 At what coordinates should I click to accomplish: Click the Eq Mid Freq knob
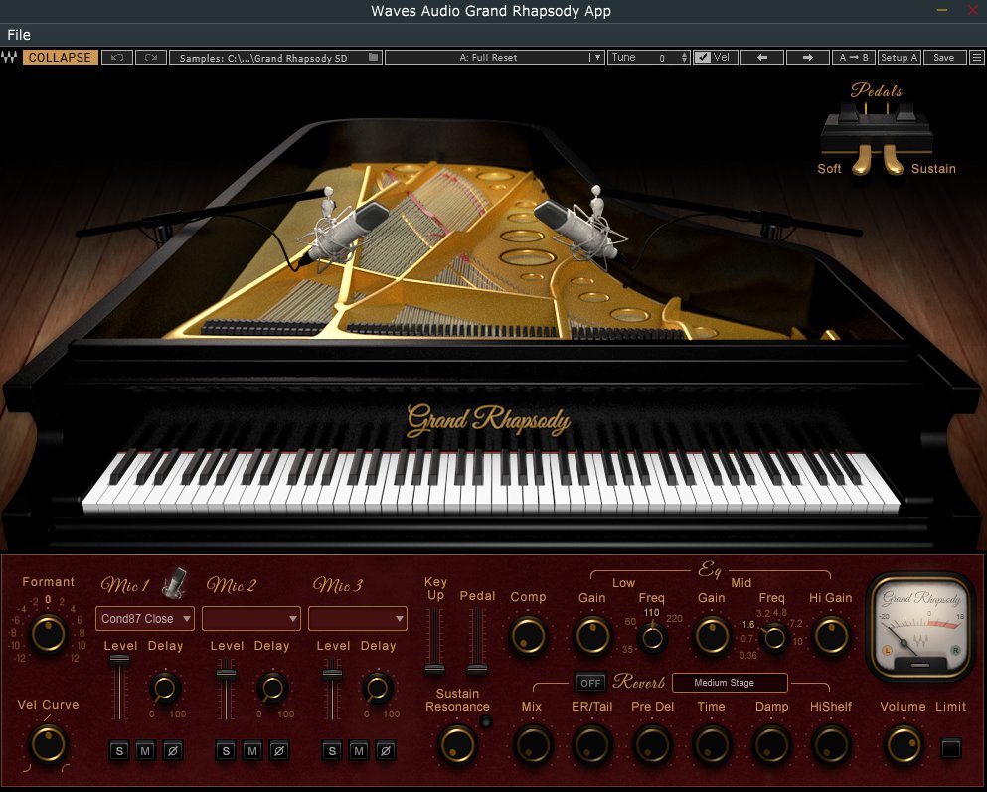(x=773, y=639)
